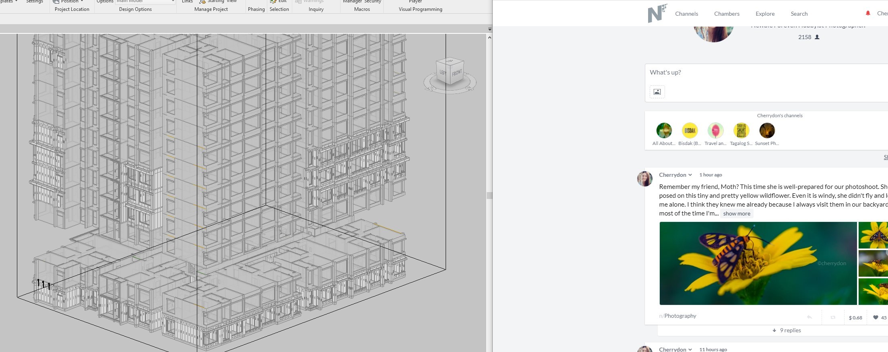Viewport: 888px width, 352px height.
Task: Click the TOP face of the ViewCube
Action: [x=450, y=61]
